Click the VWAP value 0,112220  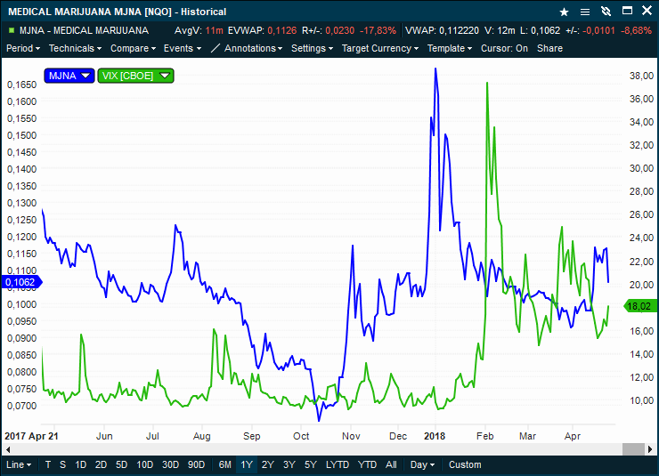459,30
